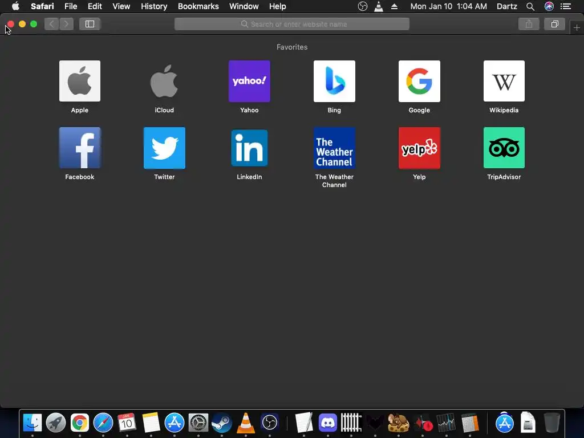Click the OBS menu bar icon

[362, 6]
